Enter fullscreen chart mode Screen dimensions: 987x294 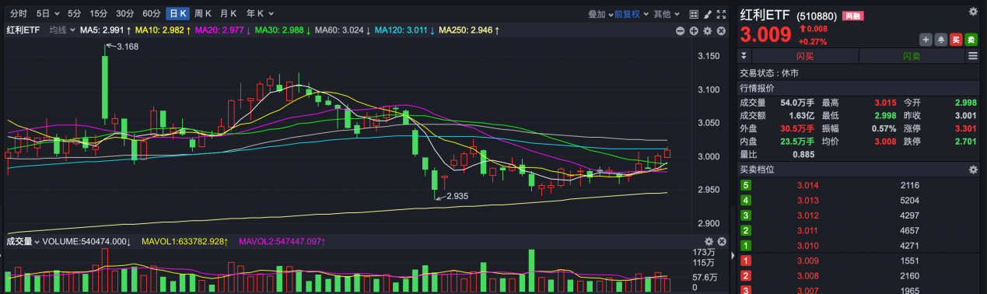pos(721,14)
